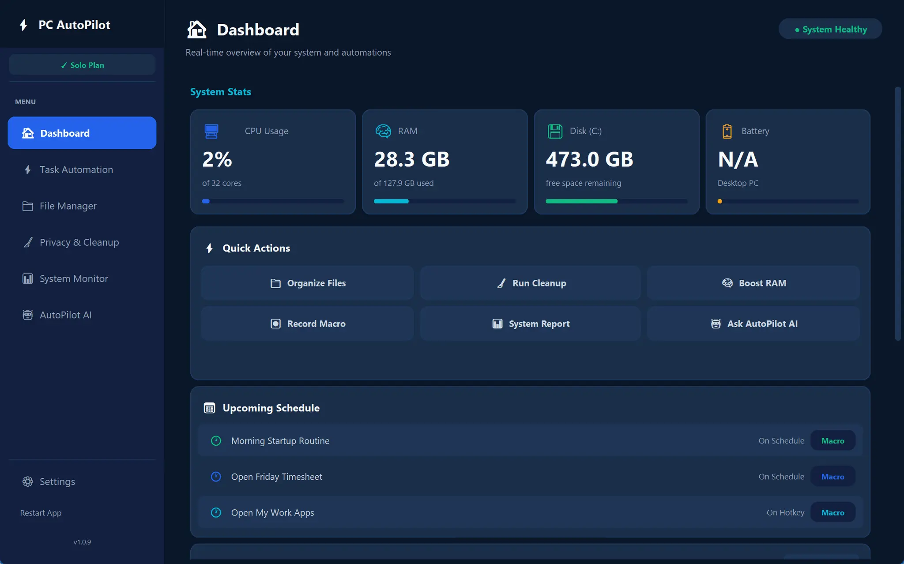Viewport: 904px width, 564px height.
Task: Click Ask AutoPilot AI button
Action: (x=753, y=323)
